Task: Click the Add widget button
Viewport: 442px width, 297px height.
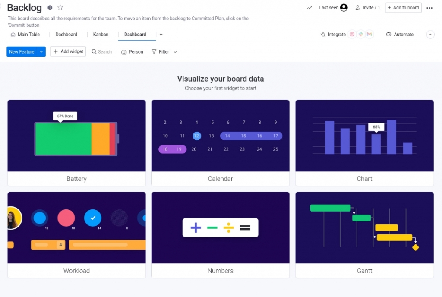Action: (x=68, y=52)
